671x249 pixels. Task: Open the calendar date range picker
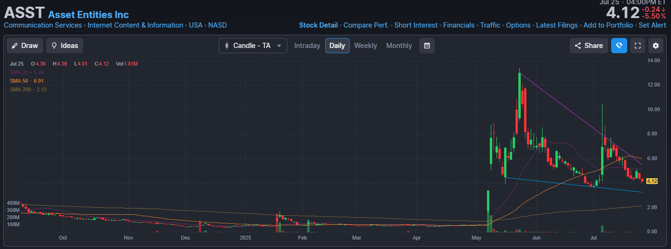(427, 46)
